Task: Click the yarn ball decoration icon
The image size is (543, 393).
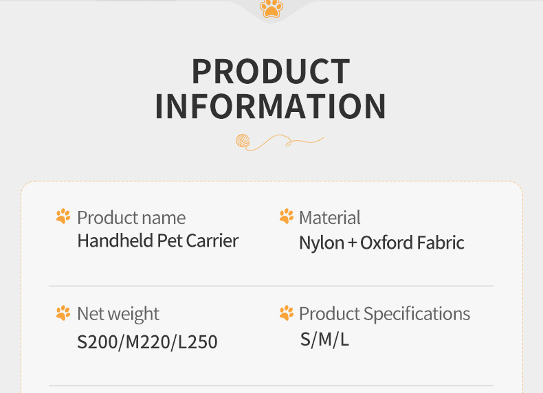Action: click(243, 142)
